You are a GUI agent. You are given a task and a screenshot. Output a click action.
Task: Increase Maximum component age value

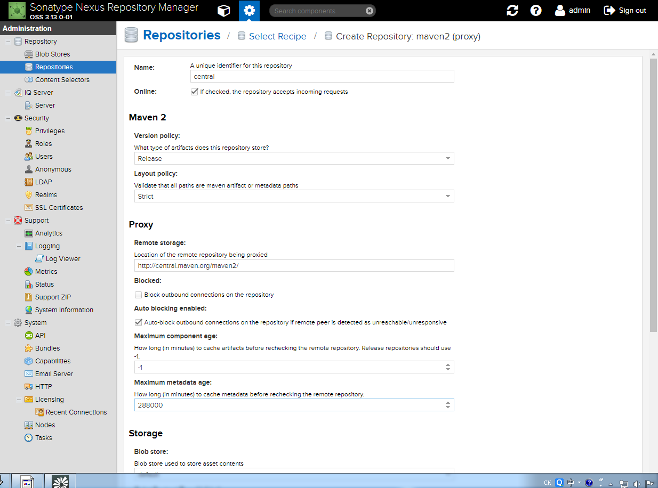coord(448,364)
